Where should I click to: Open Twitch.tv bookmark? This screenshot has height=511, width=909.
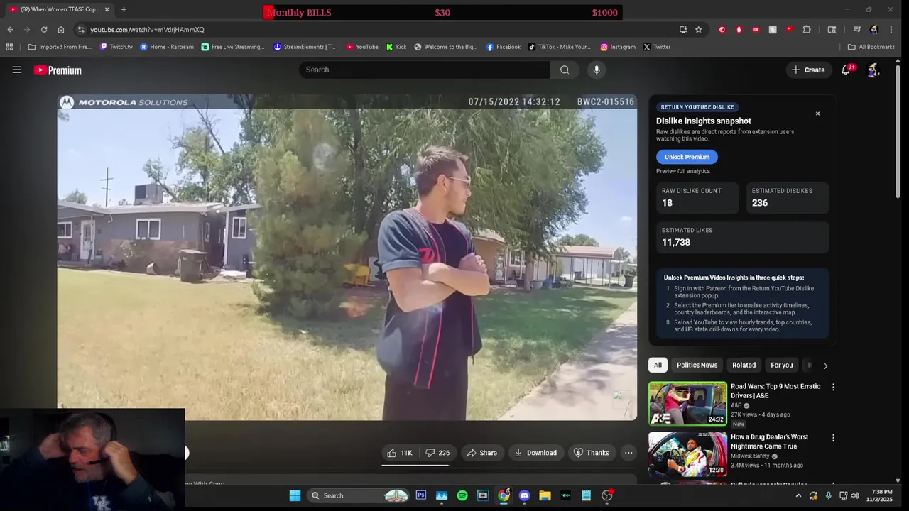click(116, 47)
